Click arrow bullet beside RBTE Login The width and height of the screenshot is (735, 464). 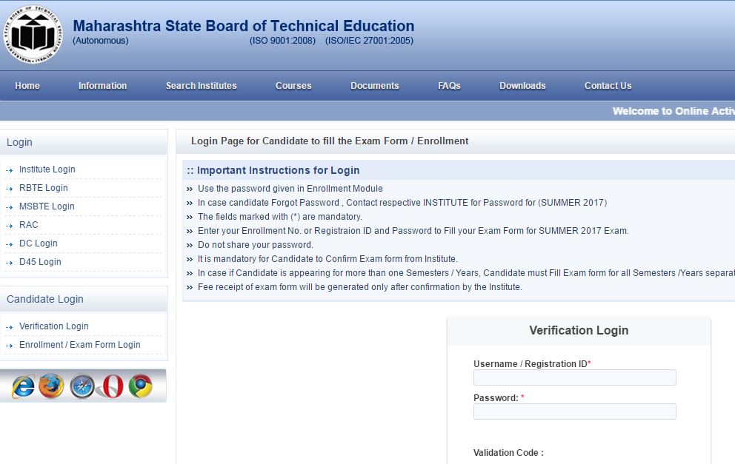pos(10,189)
